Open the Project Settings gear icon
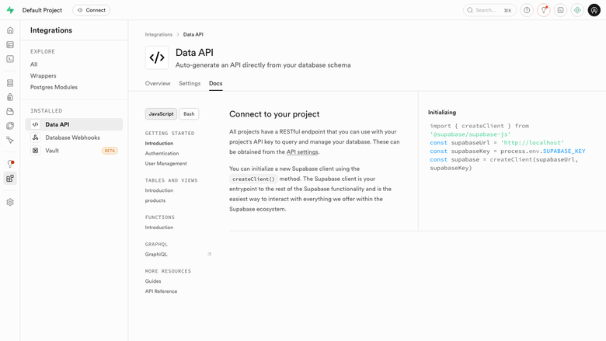Image resolution: width=606 pixels, height=341 pixels. pyautogui.click(x=10, y=203)
